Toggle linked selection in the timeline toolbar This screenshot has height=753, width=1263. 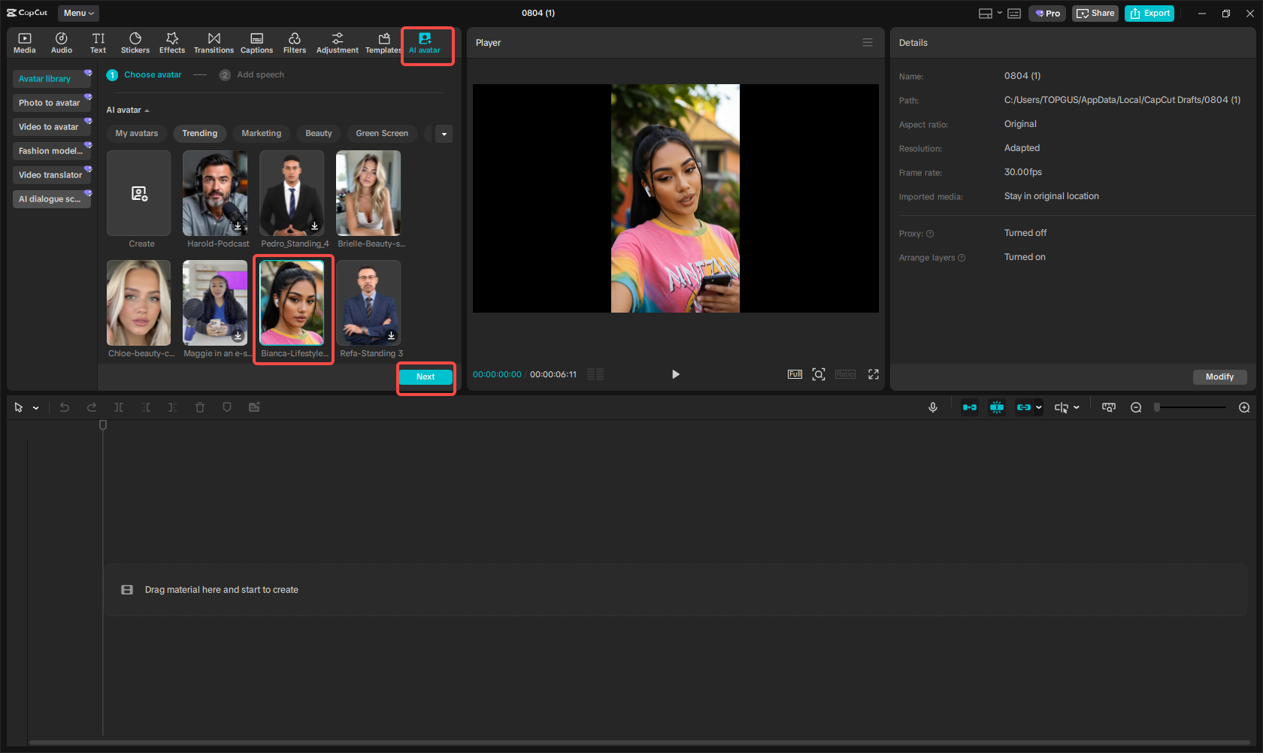tap(1024, 407)
